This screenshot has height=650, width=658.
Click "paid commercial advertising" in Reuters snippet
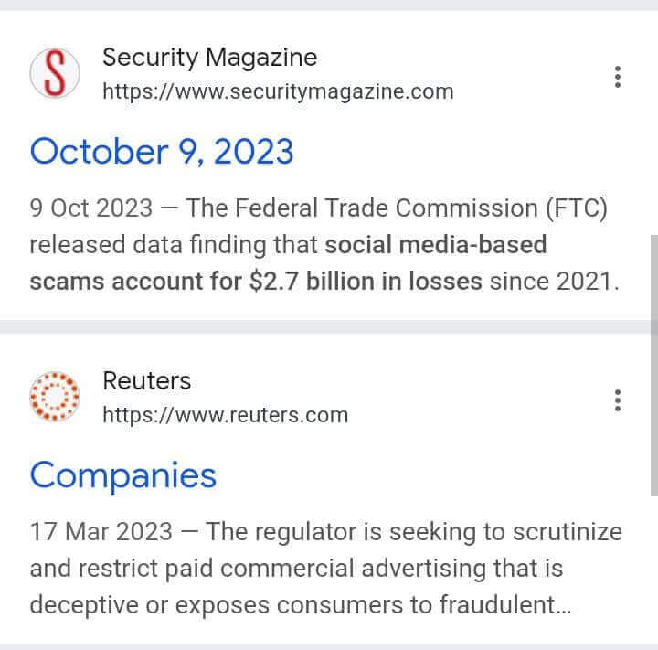(349, 569)
